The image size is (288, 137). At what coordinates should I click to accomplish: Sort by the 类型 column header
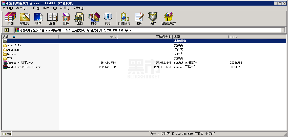(201, 37)
